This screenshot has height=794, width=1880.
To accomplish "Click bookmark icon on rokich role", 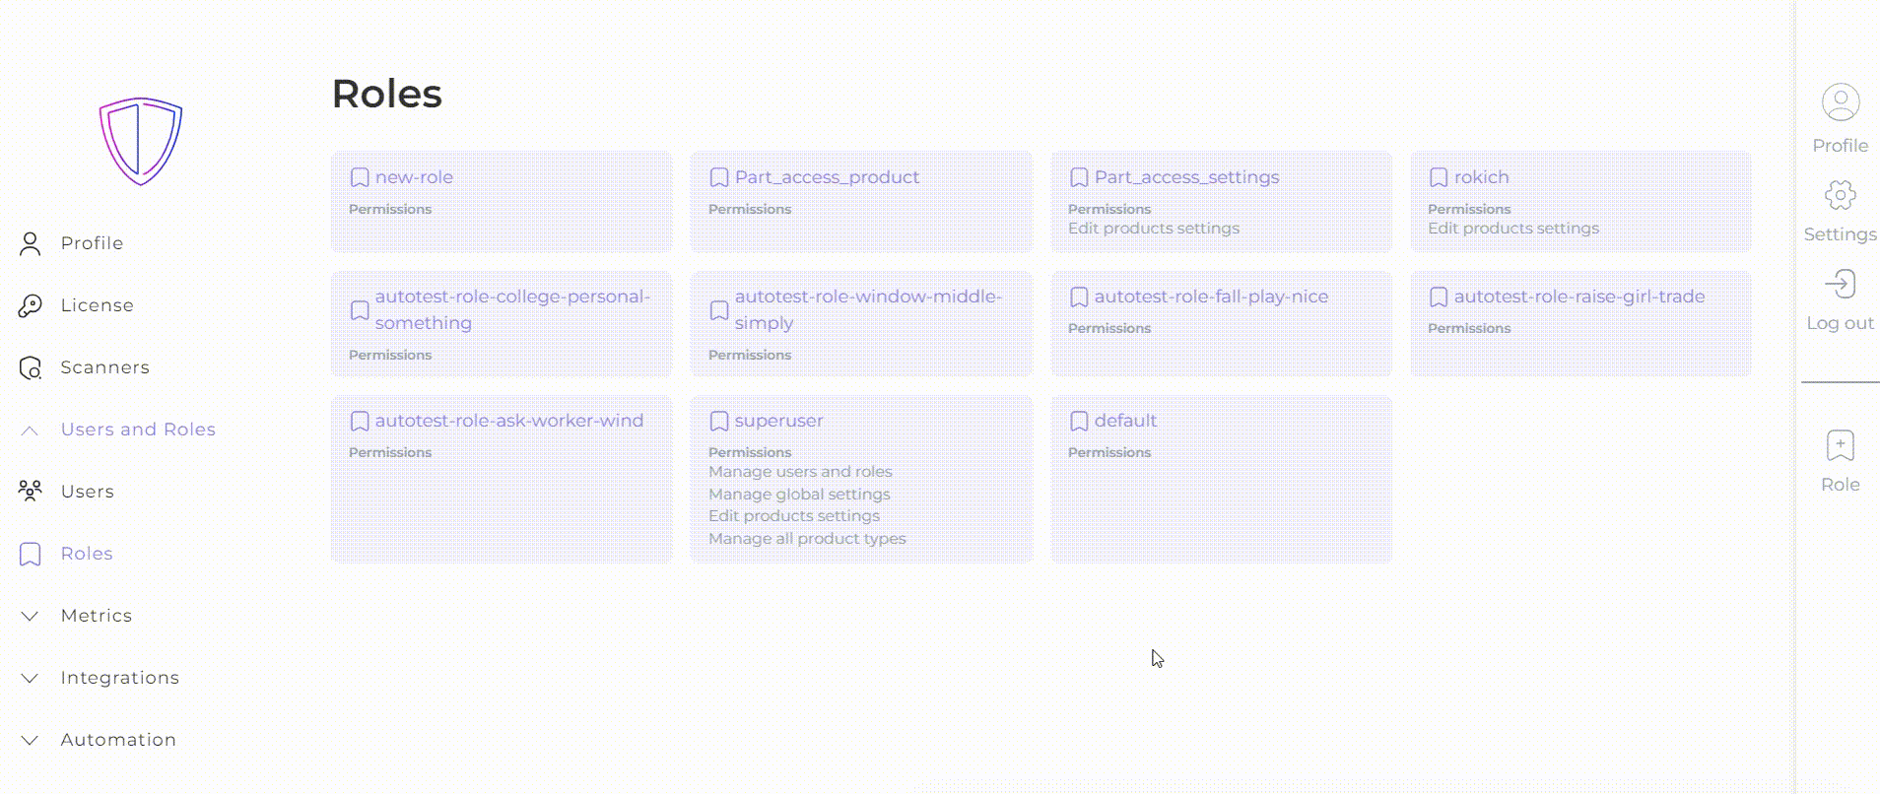I will point(1439,177).
